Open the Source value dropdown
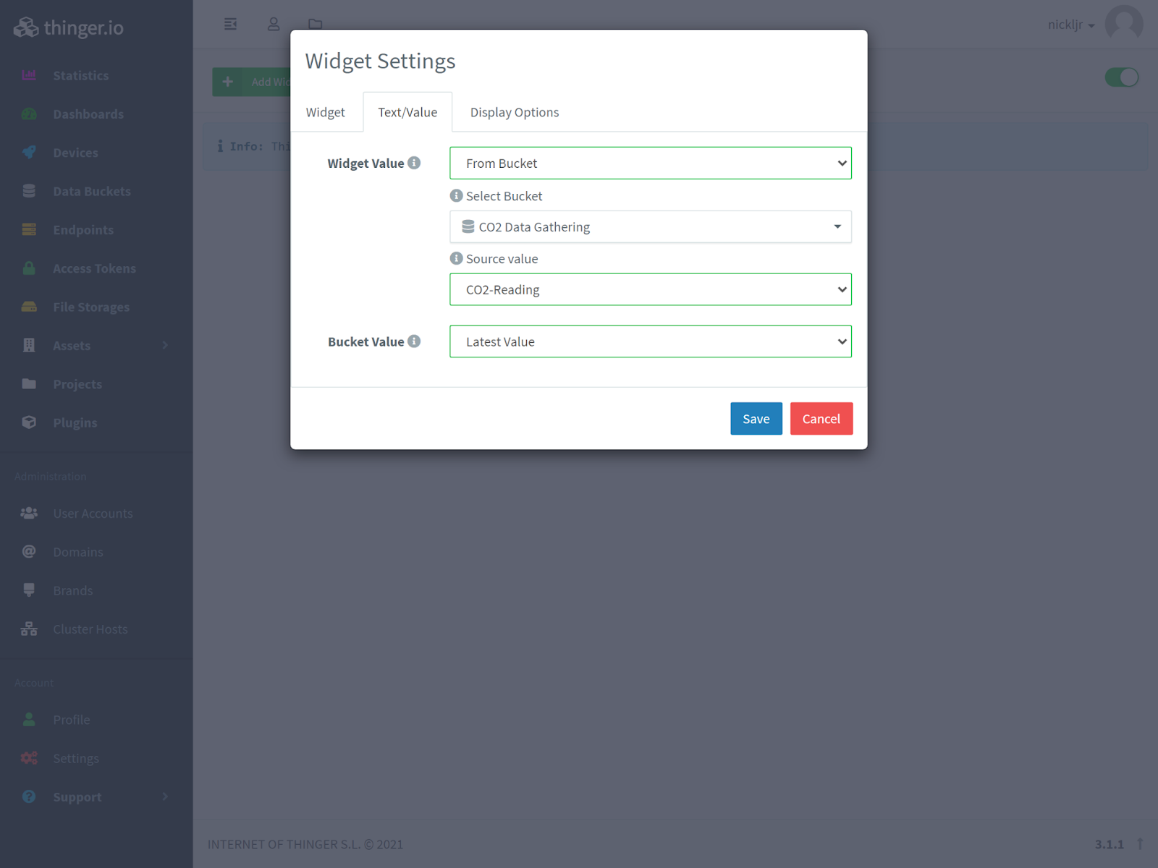This screenshot has width=1158, height=868. (650, 289)
